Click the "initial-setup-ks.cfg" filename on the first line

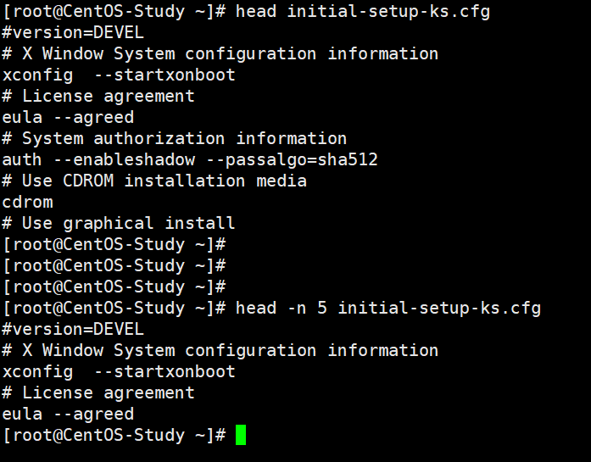[388, 12]
